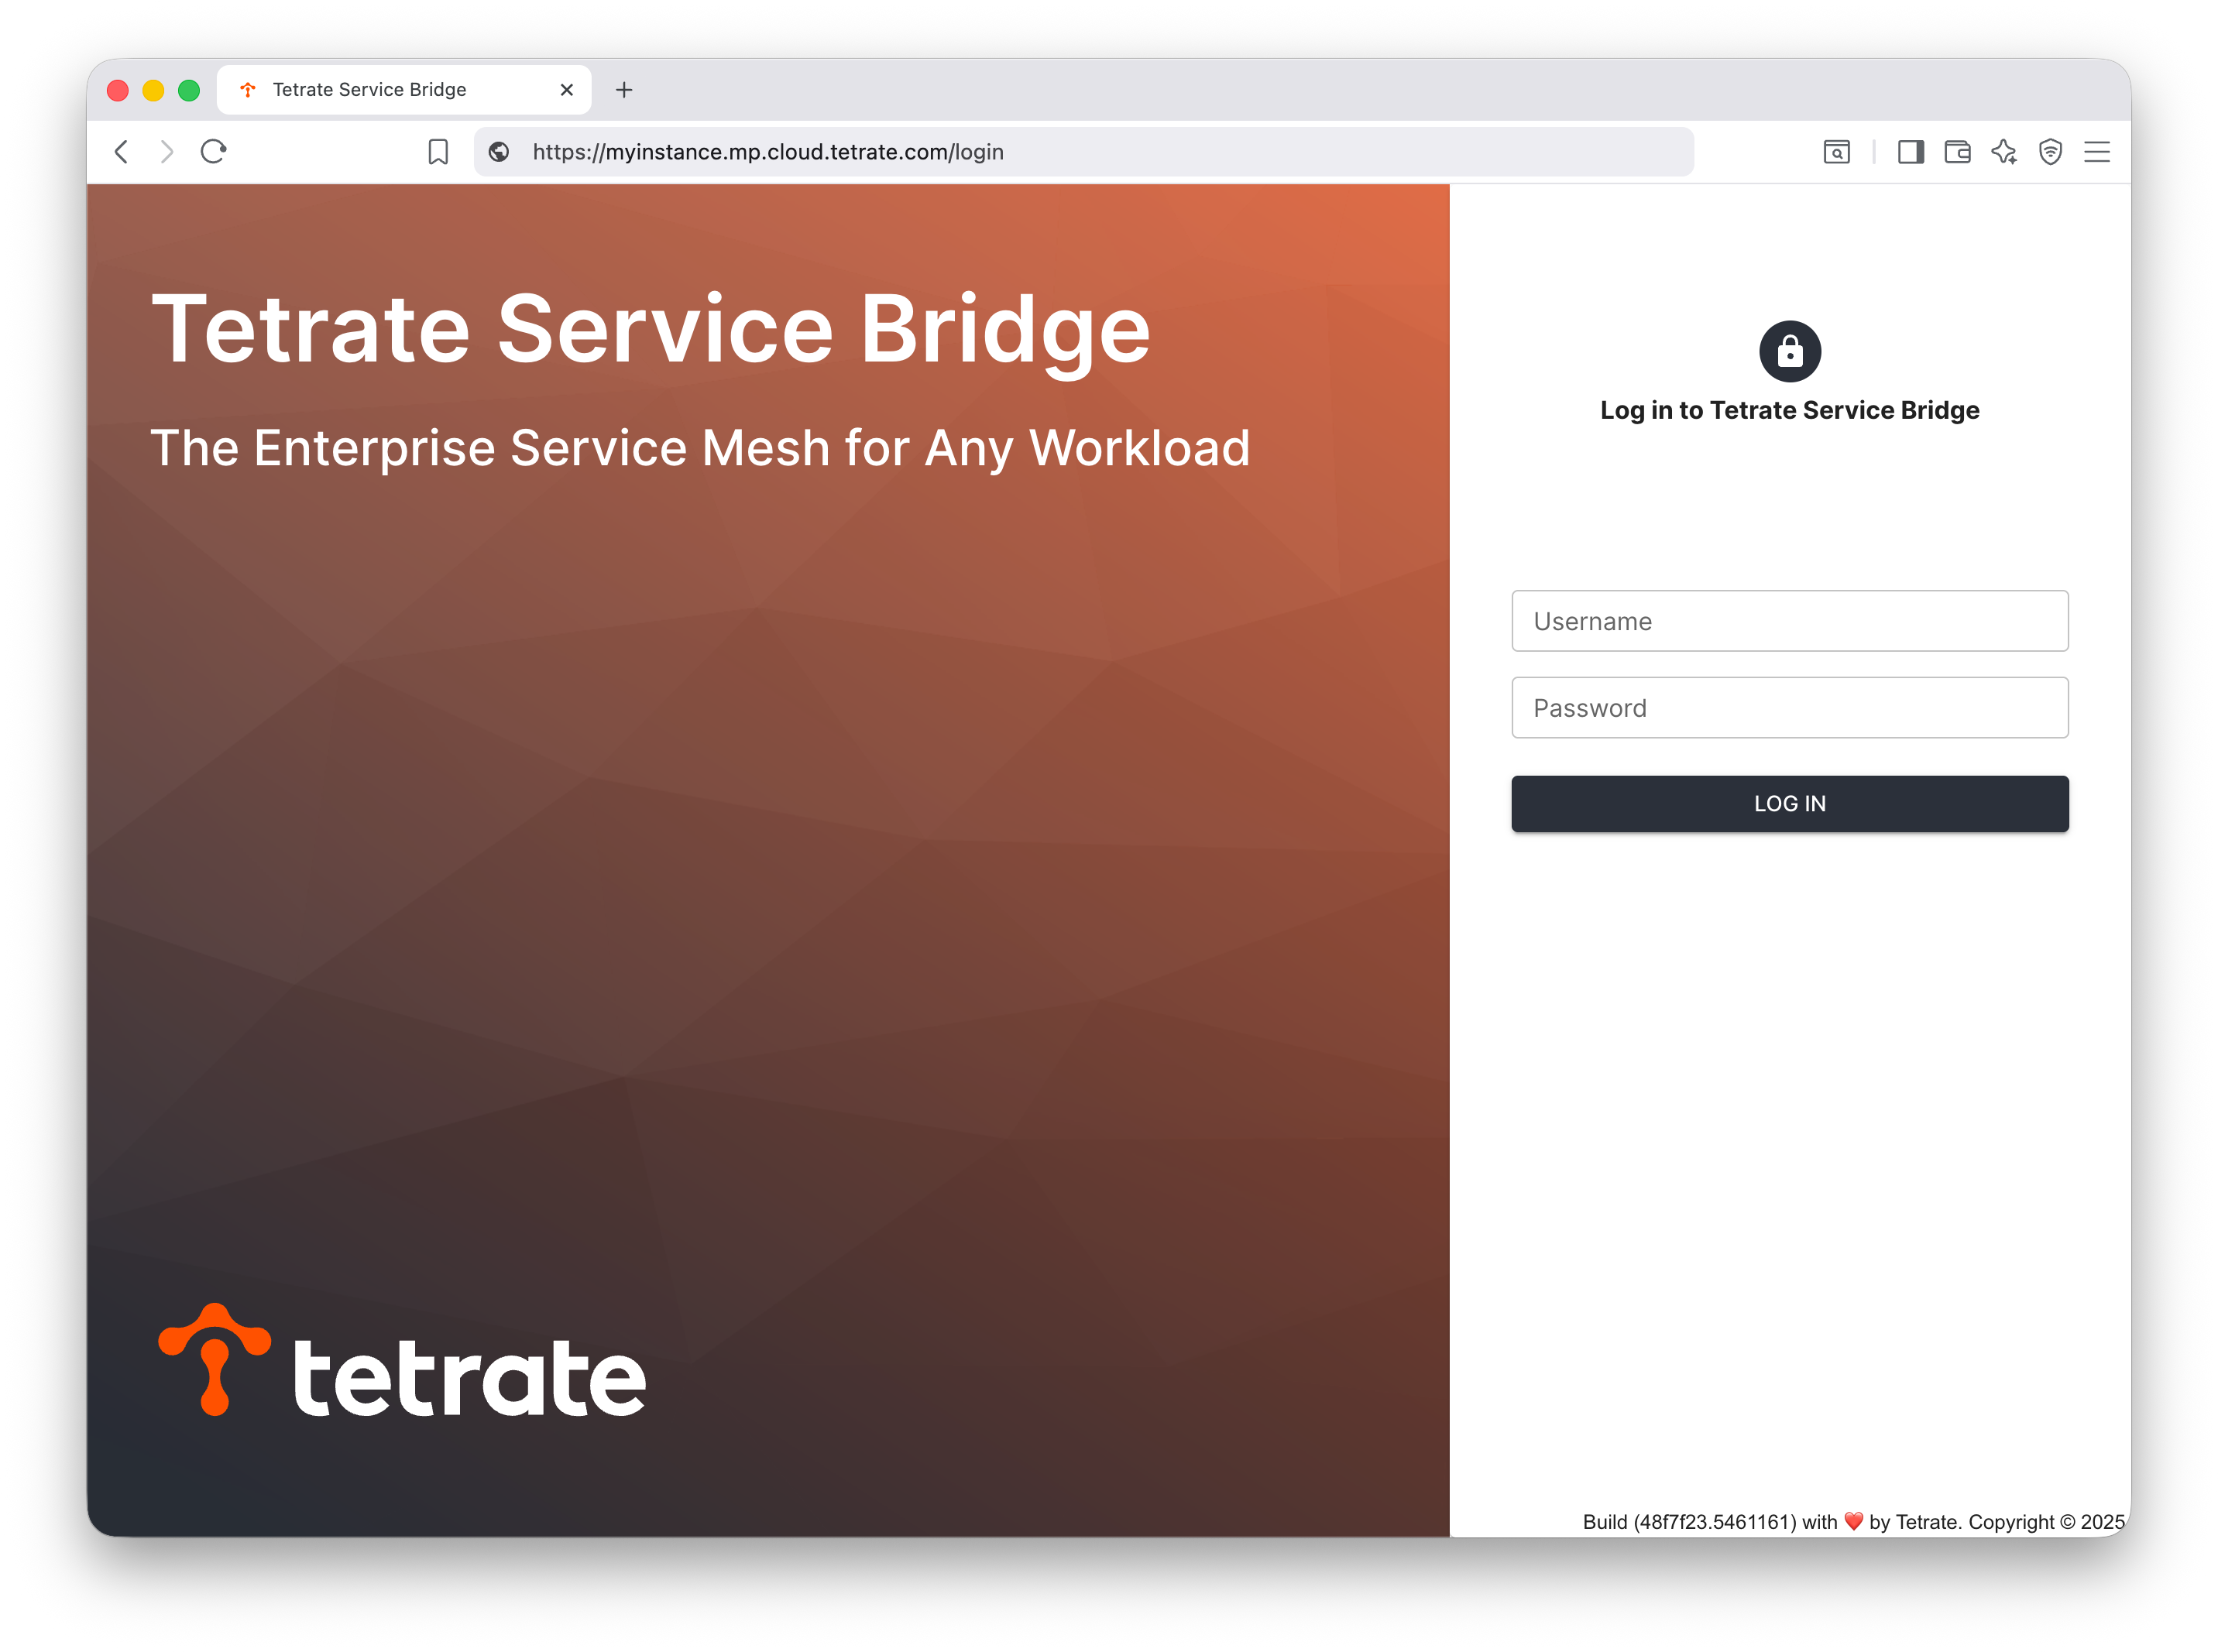
Task: Toggle the browser sidebar panel icon
Action: tap(1911, 152)
